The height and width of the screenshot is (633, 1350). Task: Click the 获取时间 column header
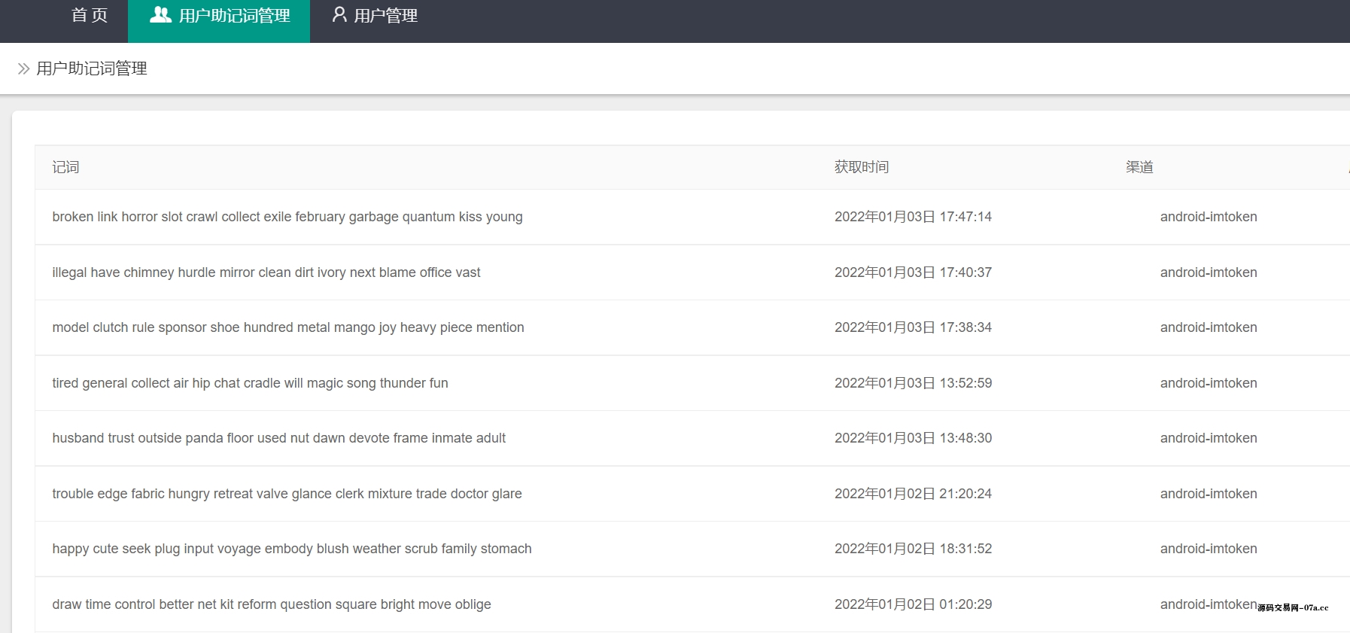pyautogui.click(x=861, y=167)
